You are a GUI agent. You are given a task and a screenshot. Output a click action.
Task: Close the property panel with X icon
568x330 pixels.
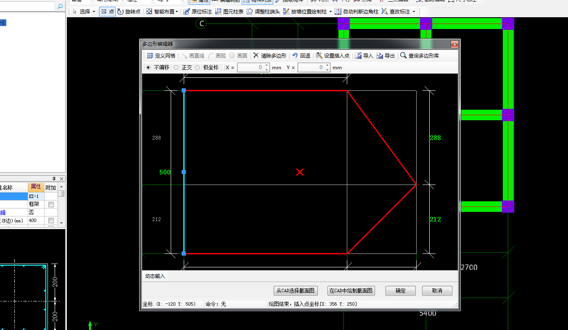click(61, 179)
